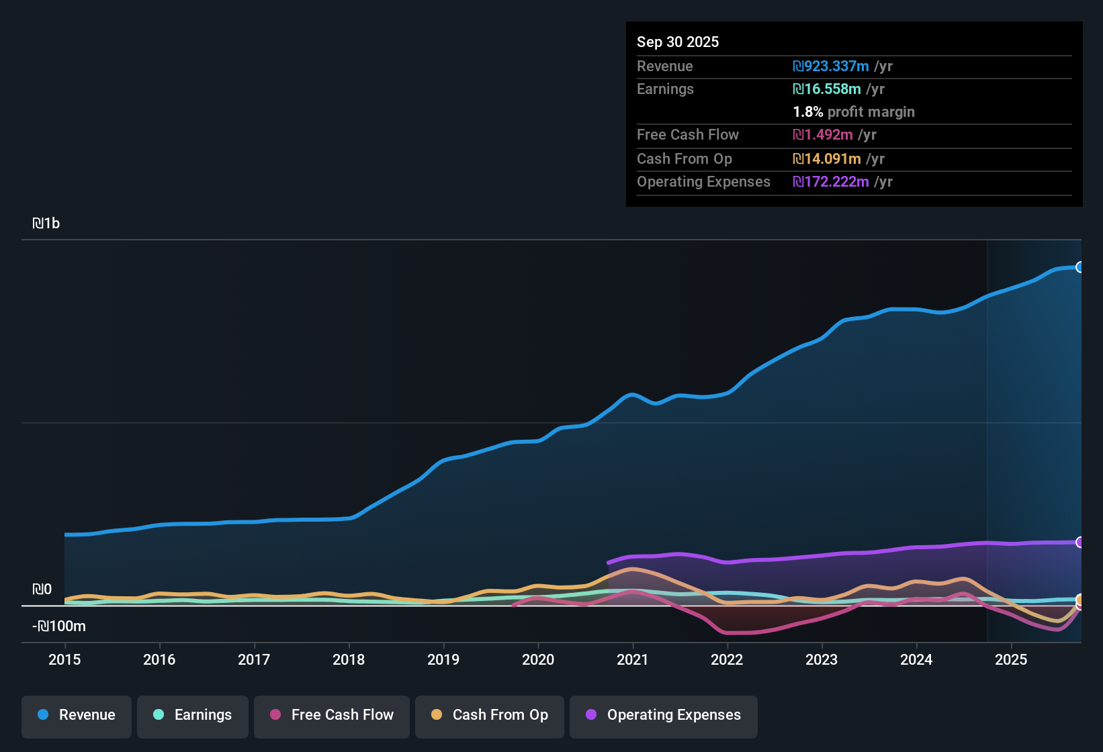Toggle the Cash From Op legend dot
1103x752 pixels.
[x=437, y=715]
